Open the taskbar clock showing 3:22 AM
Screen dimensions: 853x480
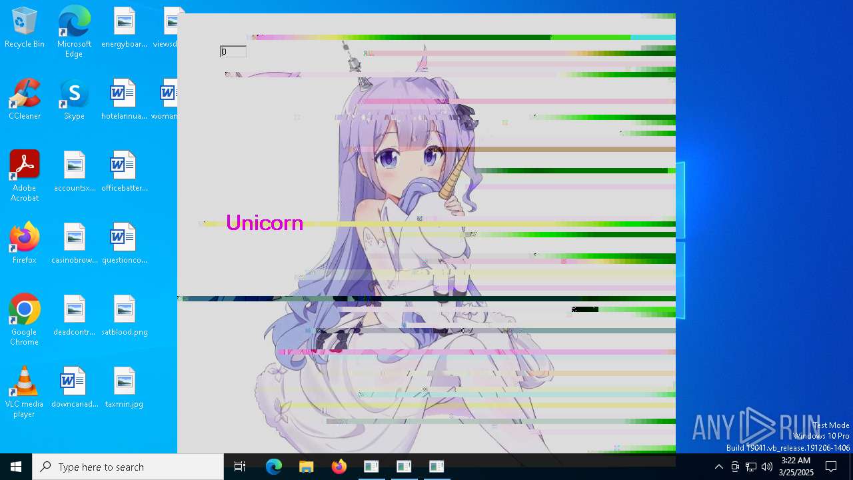pyautogui.click(x=796, y=467)
